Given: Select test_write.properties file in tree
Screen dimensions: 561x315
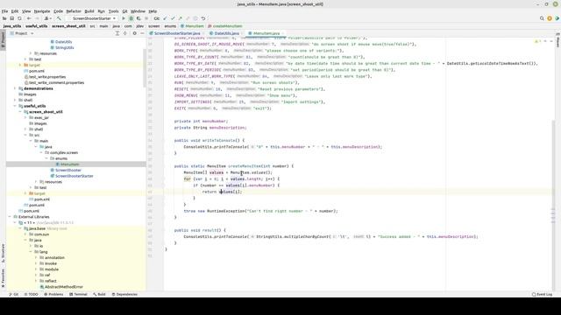Looking at the screenshot, I should pyautogui.click(x=47, y=77).
